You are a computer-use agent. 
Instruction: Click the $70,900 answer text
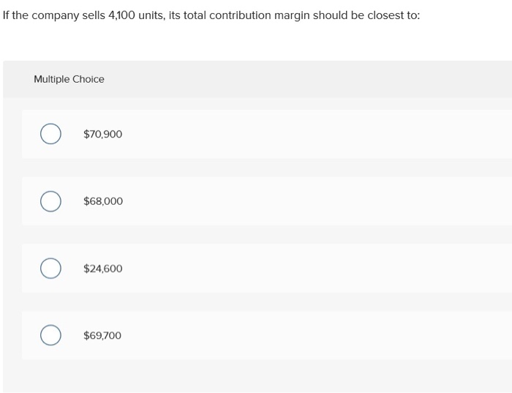tap(102, 134)
